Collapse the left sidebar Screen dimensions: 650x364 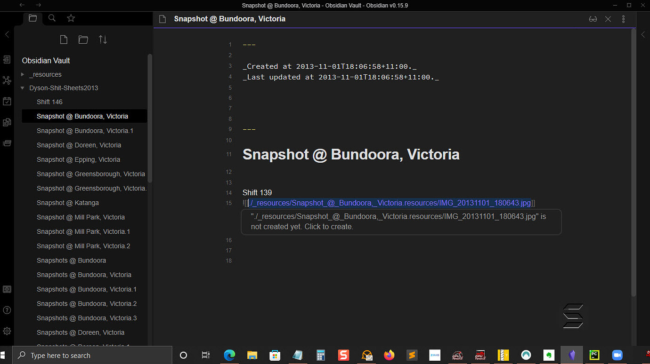pyautogui.click(x=7, y=34)
